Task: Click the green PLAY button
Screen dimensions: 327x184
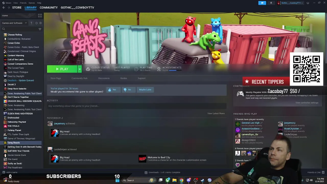Action: coord(62,69)
